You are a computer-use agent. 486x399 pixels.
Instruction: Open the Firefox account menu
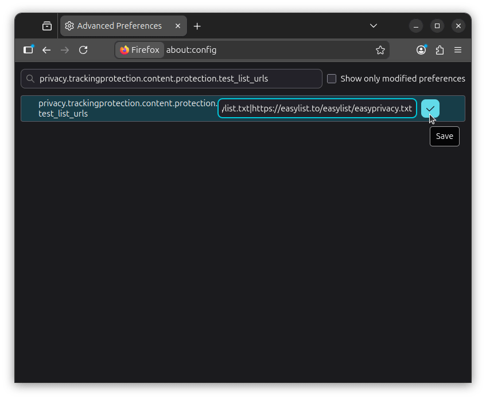tap(421, 50)
